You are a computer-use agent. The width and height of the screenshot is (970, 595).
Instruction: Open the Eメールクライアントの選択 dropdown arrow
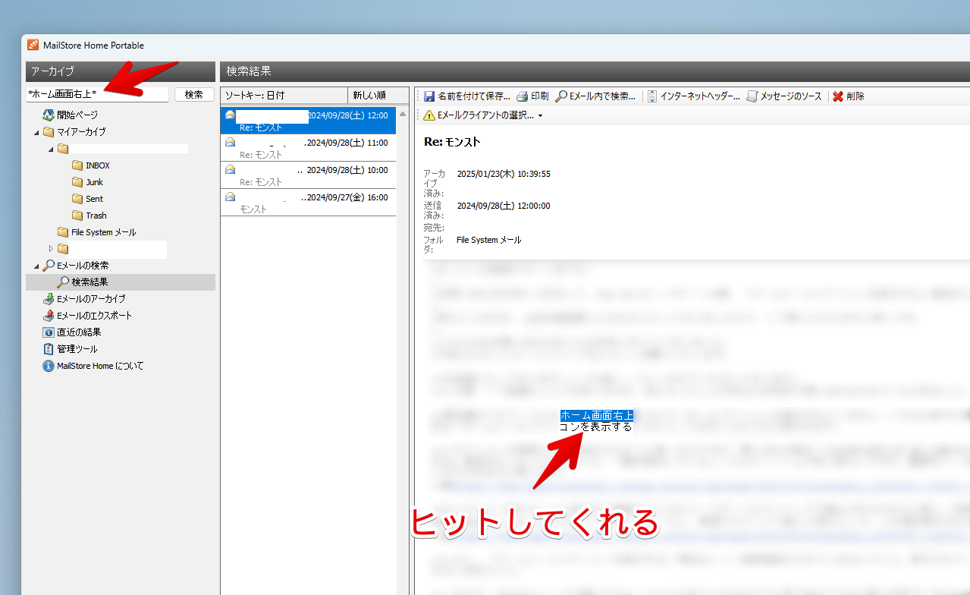540,116
